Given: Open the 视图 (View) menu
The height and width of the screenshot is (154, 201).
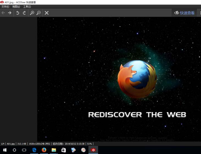Looking at the screenshot, I should (16, 7).
